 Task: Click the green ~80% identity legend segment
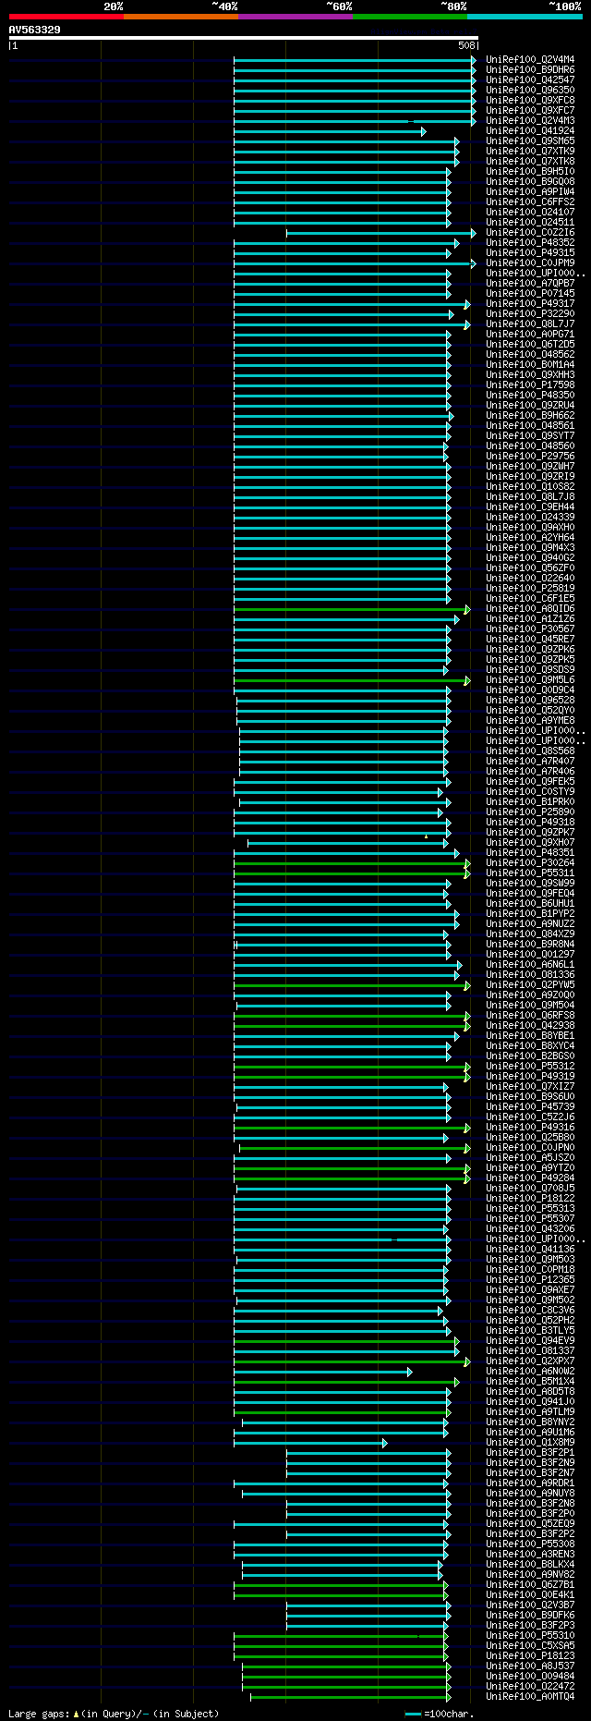[x=410, y=17]
